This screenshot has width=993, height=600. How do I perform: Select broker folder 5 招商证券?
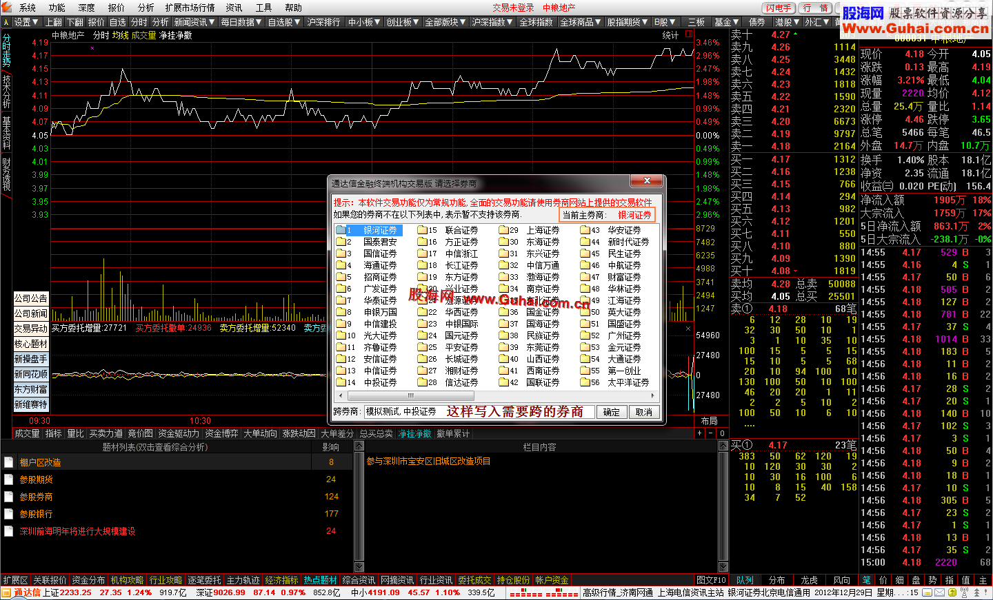(x=367, y=277)
